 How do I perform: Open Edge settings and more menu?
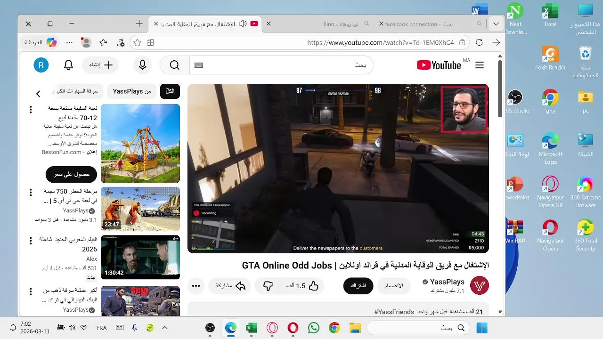coord(69,42)
